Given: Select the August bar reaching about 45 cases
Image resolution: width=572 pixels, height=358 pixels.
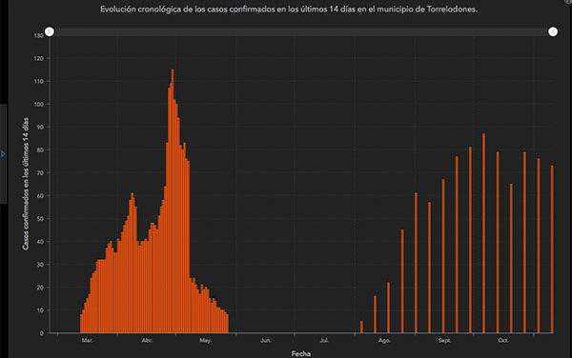Looking at the screenshot, I should click(402, 281).
